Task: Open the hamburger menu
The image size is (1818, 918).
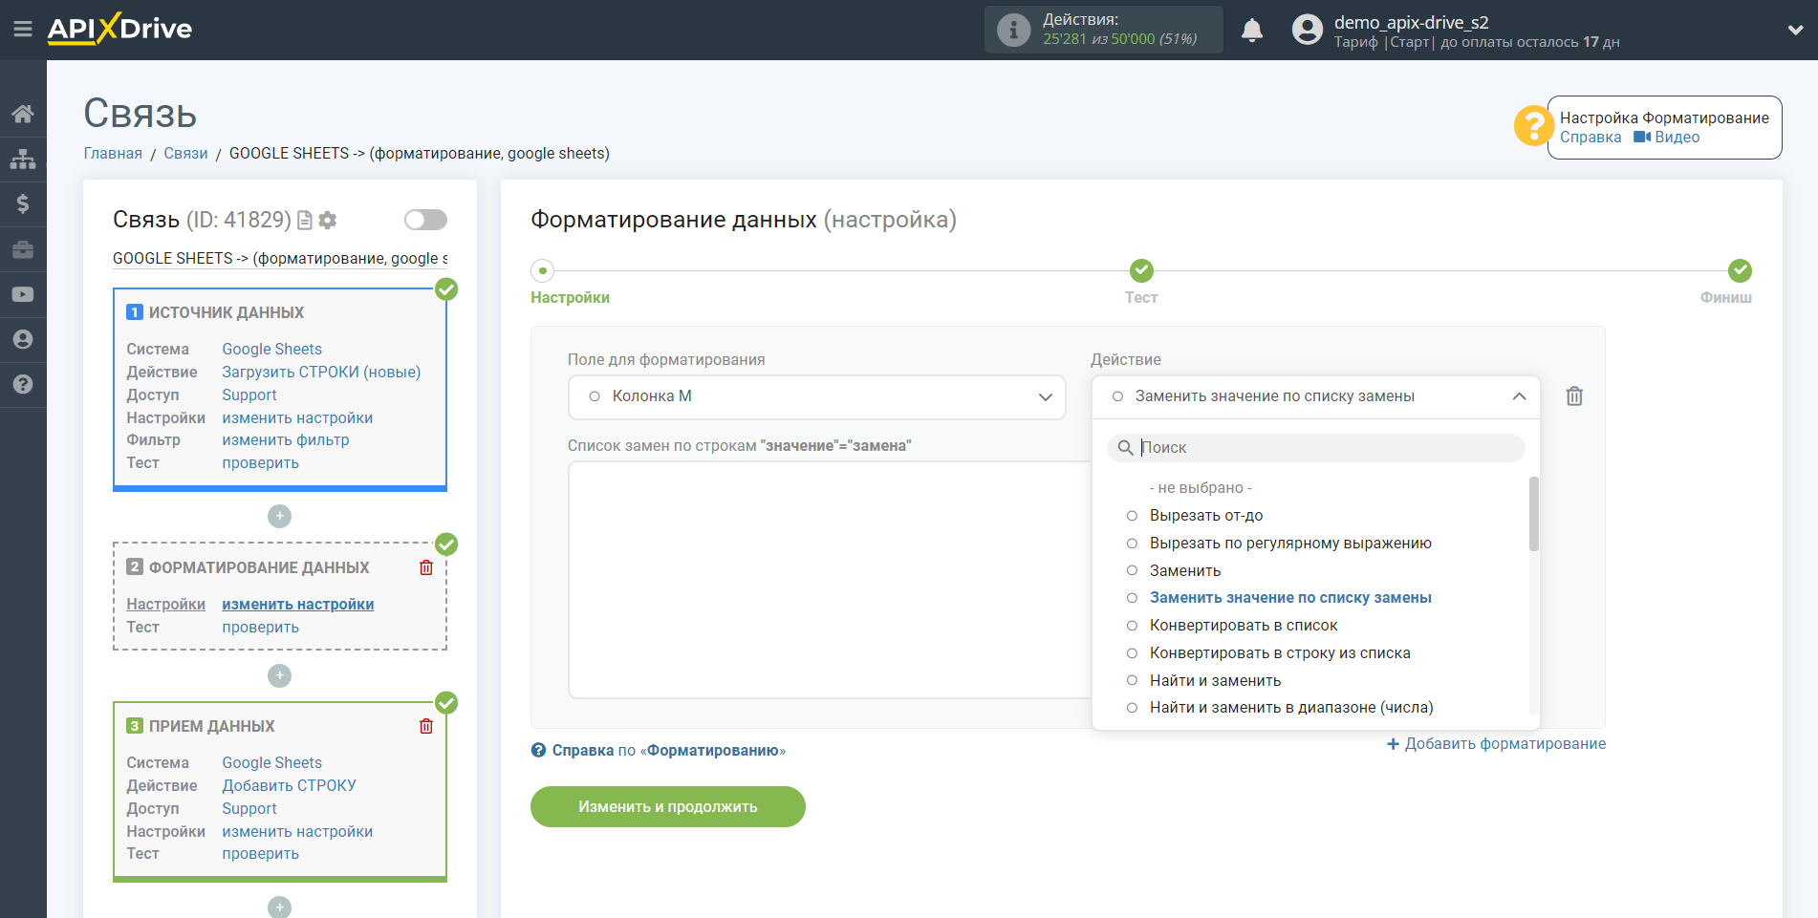Action: click(x=23, y=30)
